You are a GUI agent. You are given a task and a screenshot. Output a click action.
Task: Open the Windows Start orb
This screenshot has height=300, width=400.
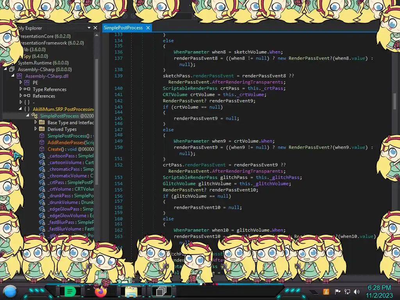[11, 292]
